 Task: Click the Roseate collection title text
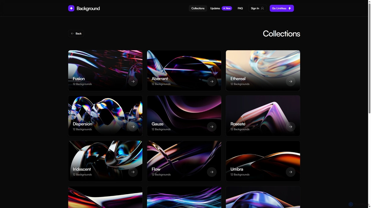tap(238, 124)
